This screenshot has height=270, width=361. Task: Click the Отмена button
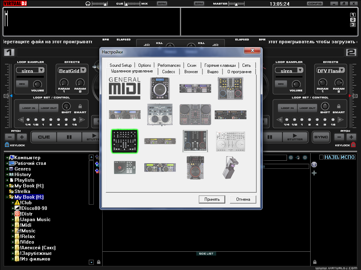coord(243,199)
